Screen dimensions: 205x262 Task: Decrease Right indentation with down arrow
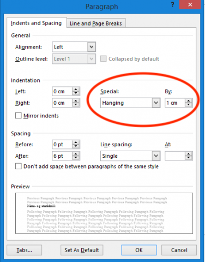tap(76, 105)
